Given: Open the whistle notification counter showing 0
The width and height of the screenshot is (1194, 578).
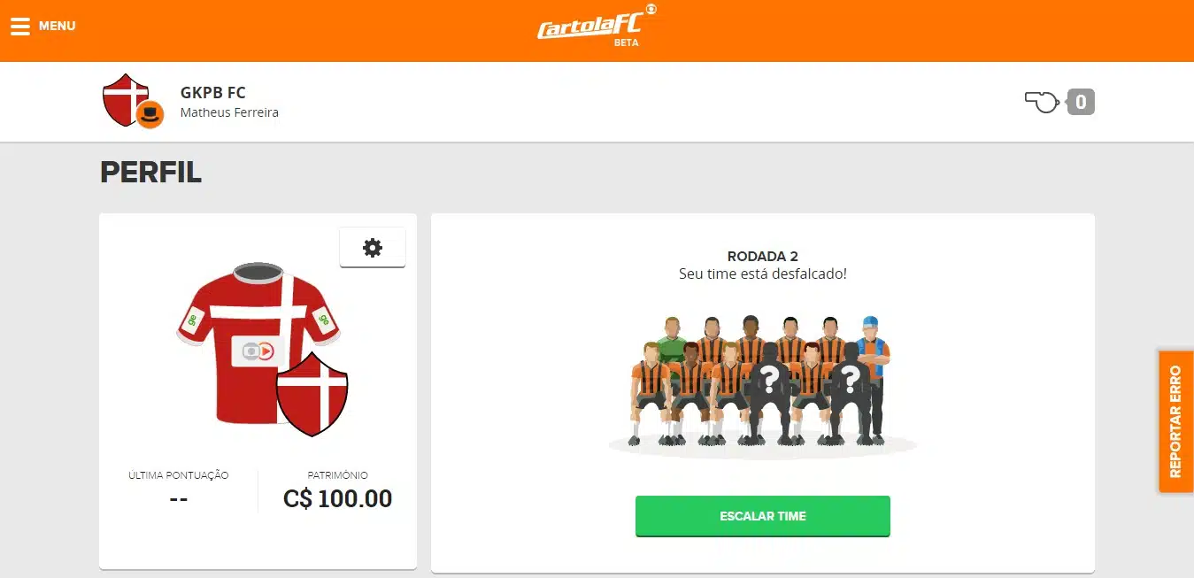Looking at the screenshot, I should pos(1081,102).
